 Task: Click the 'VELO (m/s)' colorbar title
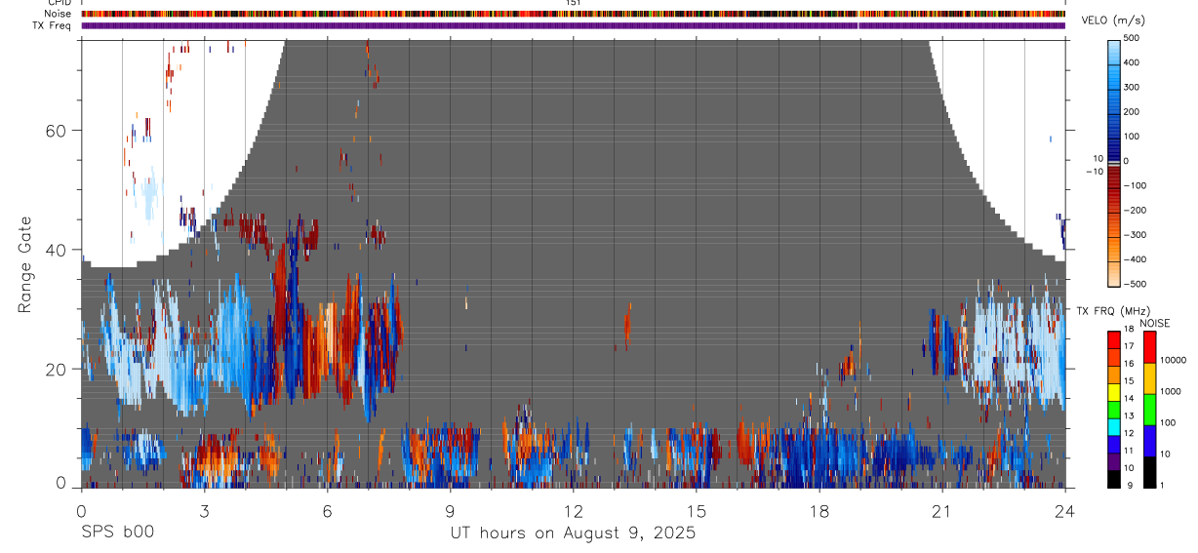click(x=1113, y=20)
